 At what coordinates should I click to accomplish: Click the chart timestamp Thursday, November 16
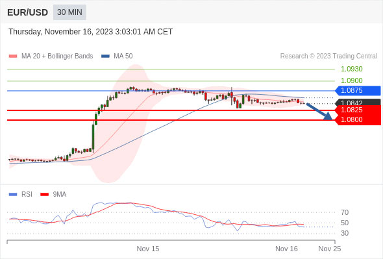point(91,32)
